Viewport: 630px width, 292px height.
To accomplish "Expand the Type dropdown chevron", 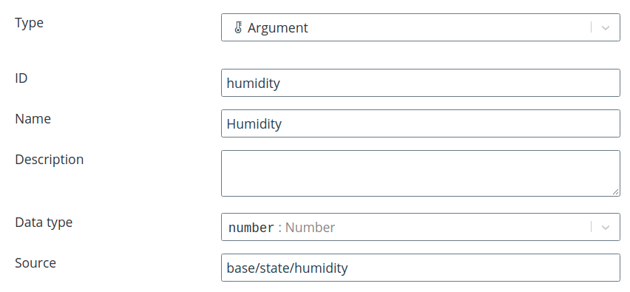I will pyautogui.click(x=606, y=27).
